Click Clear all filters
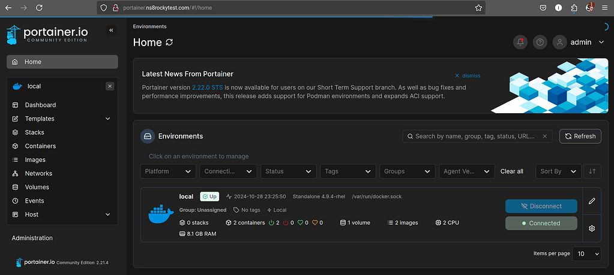The width and height of the screenshot is (614, 275). (512, 171)
